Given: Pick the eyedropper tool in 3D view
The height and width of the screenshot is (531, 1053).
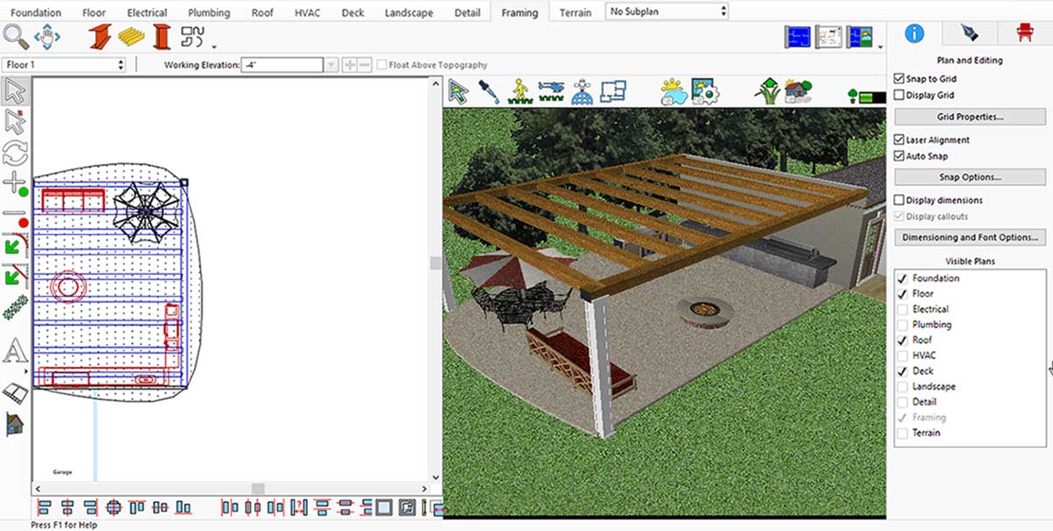Looking at the screenshot, I should (x=488, y=91).
